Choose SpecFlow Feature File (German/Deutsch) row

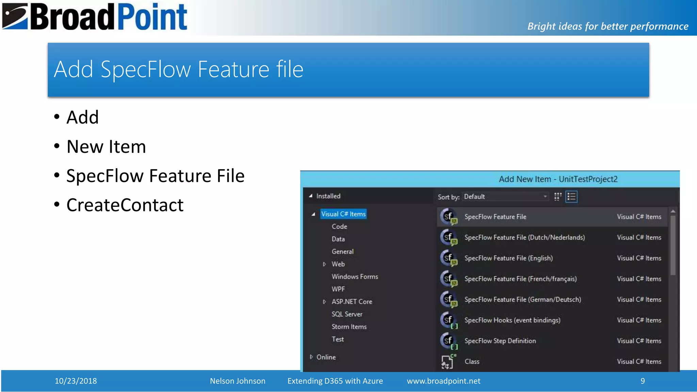pos(552,299)
